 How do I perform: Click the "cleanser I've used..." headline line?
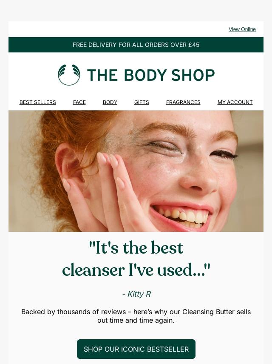tap(136, 270)
